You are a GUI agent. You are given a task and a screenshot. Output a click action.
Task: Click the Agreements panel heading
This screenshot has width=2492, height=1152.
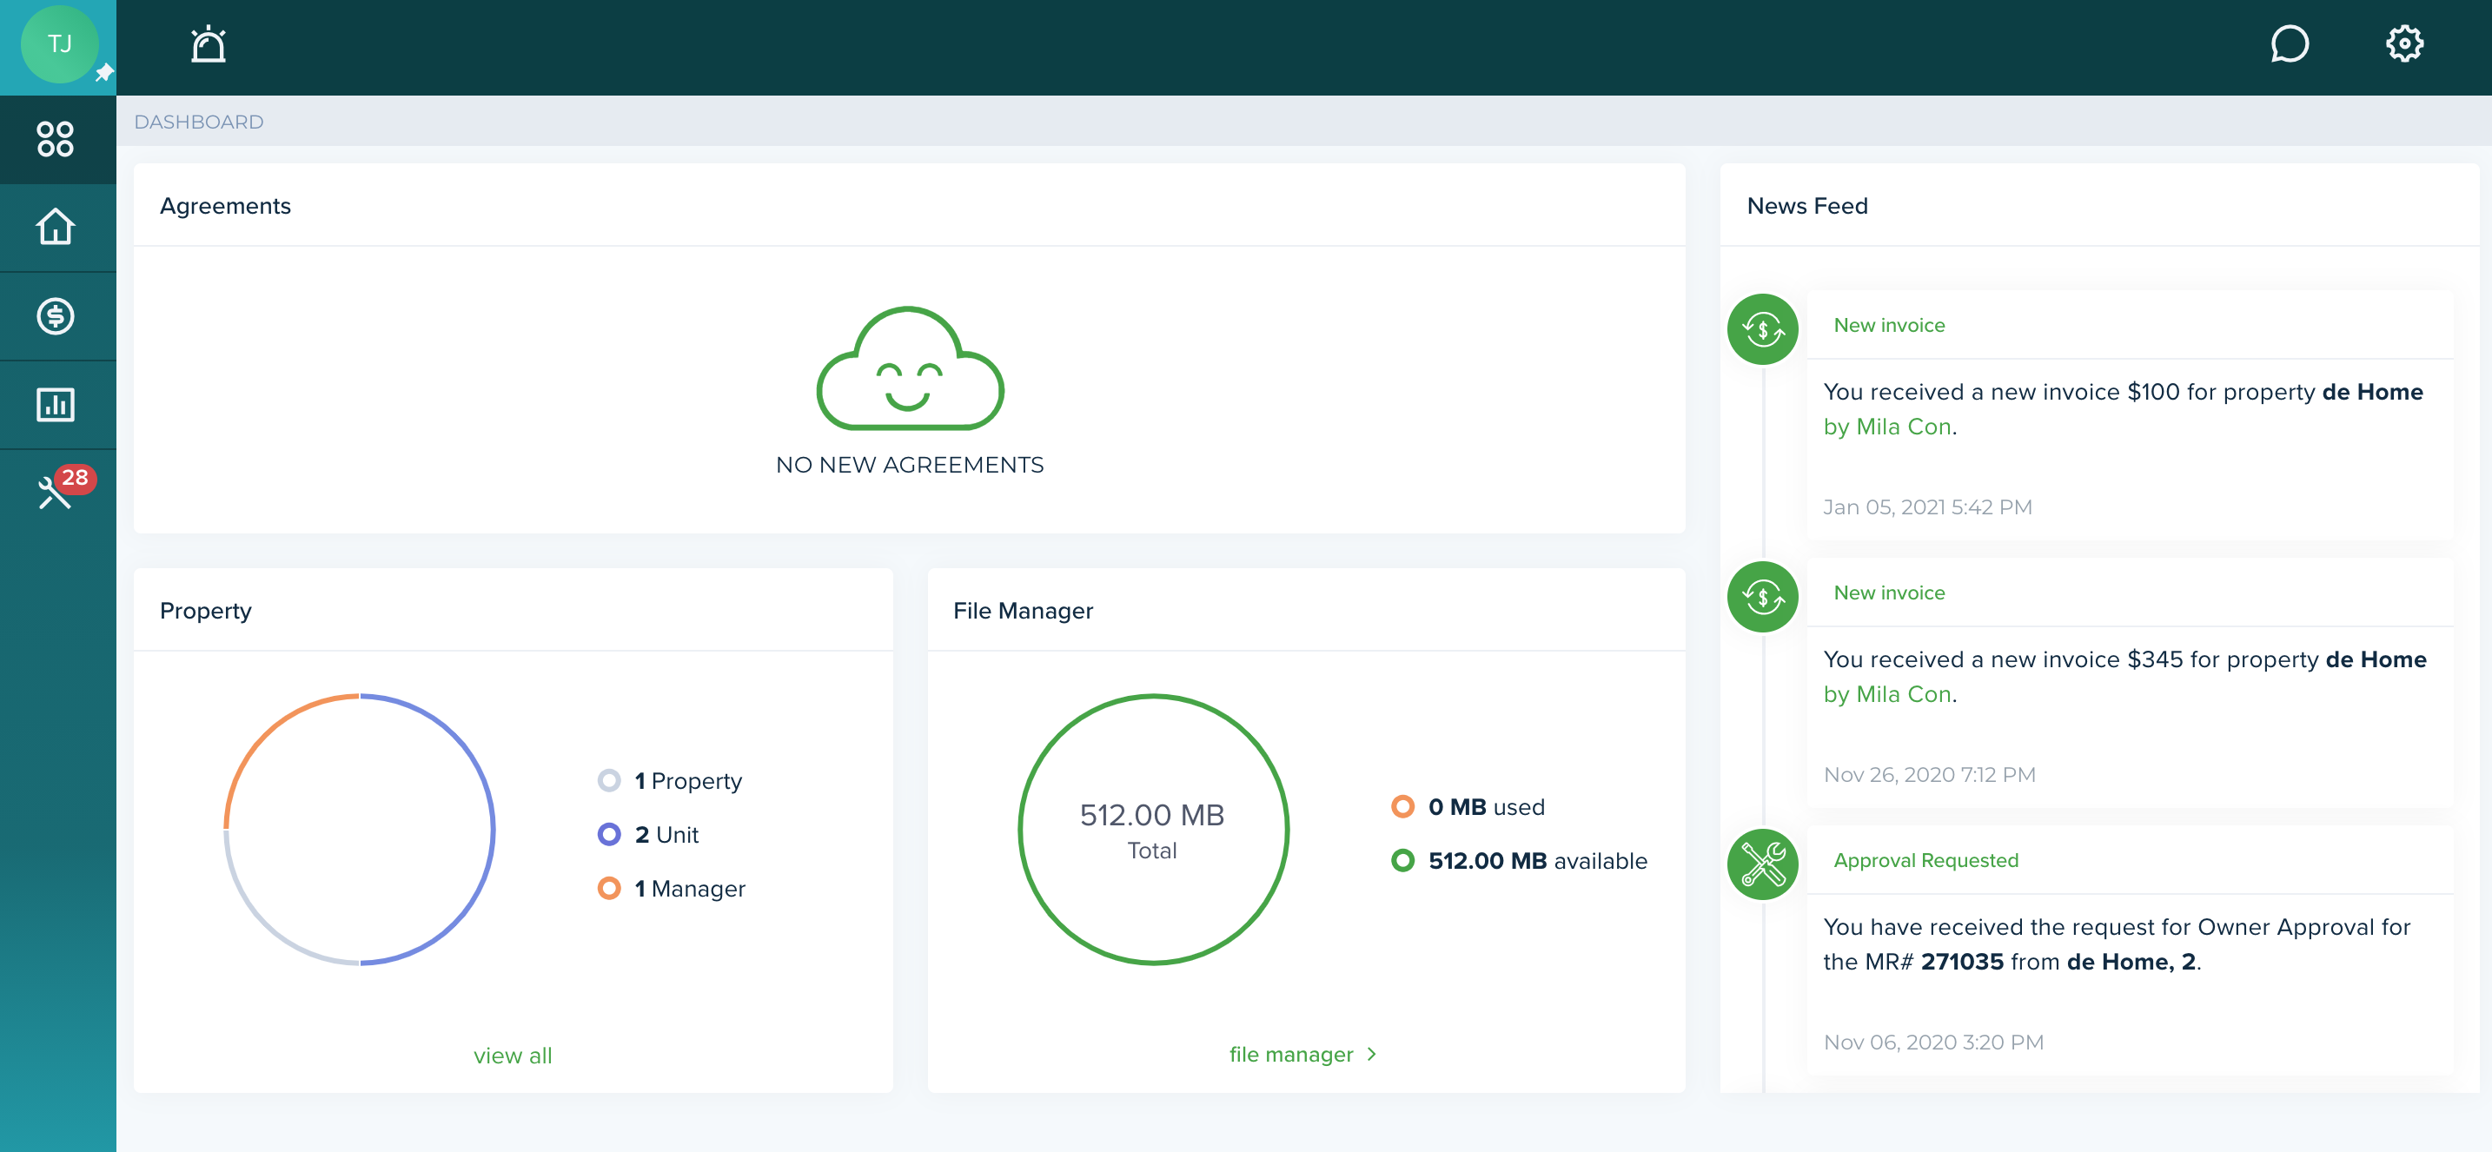point(225,206)
